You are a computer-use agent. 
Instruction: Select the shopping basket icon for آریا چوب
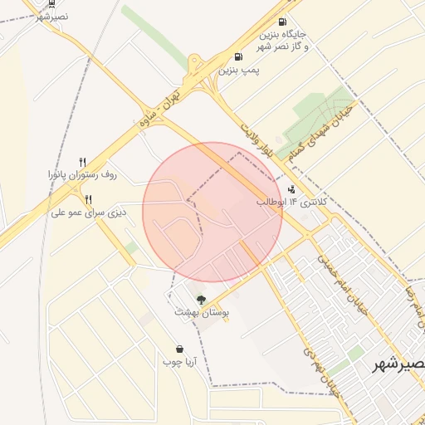pos(179,349)
